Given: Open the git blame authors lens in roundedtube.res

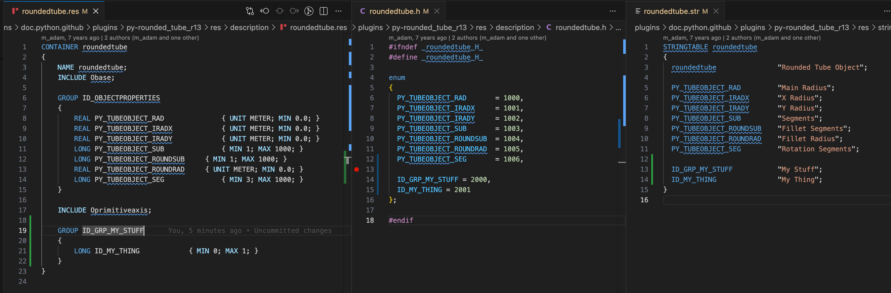Looking at the screenshot, I should point(120,38).
